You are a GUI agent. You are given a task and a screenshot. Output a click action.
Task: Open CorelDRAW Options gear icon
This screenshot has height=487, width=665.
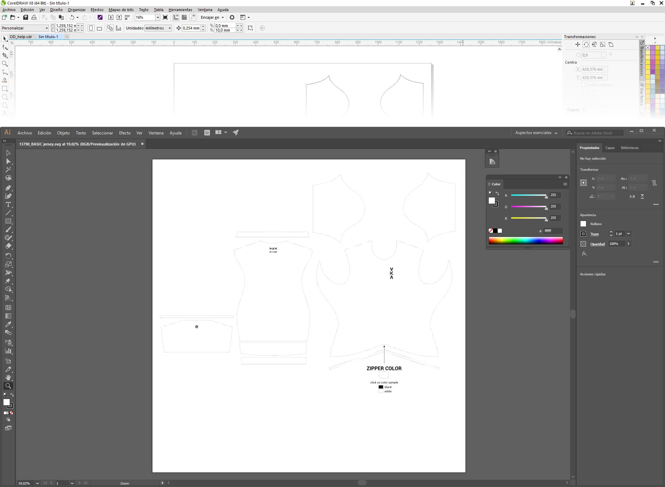click(232, 17)
